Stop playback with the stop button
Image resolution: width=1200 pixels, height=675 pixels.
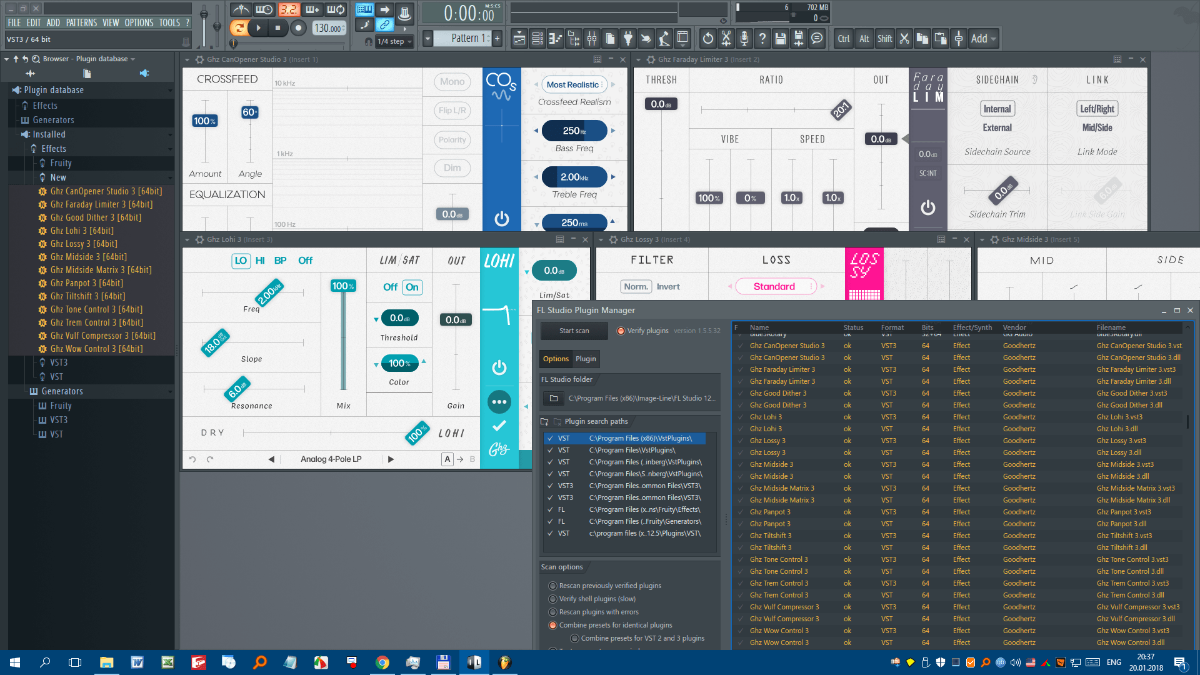[278, 28]
